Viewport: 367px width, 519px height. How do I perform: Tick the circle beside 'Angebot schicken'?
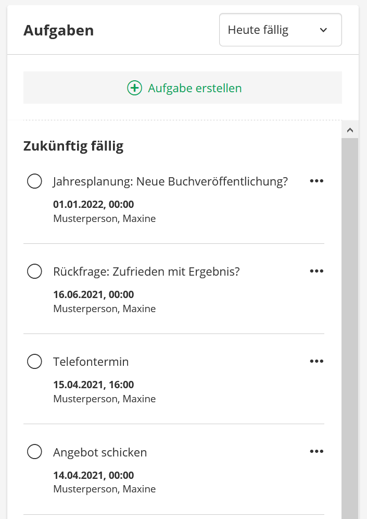pyautogui.click(x=34, y=452)
